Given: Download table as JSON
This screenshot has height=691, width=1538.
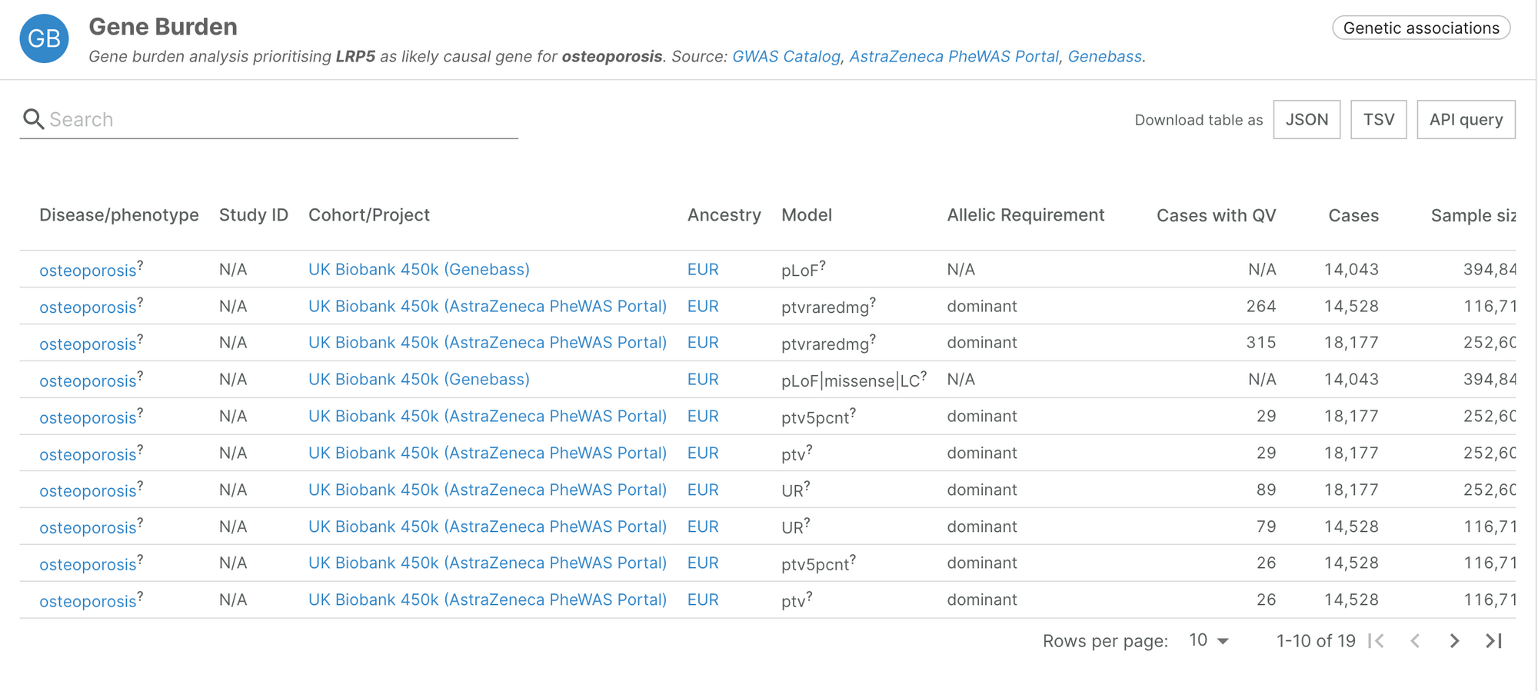Looking at the screenshot, I should 1307,120.
